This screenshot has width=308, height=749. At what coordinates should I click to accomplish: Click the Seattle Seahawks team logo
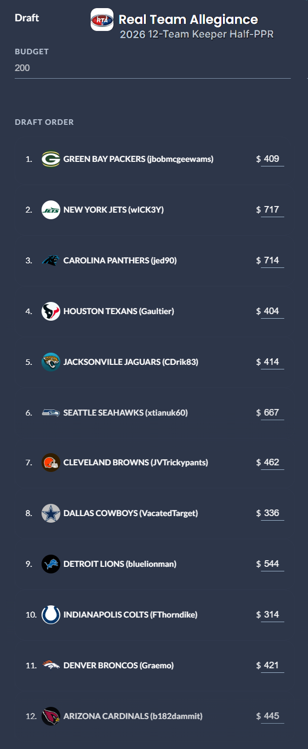51,413
